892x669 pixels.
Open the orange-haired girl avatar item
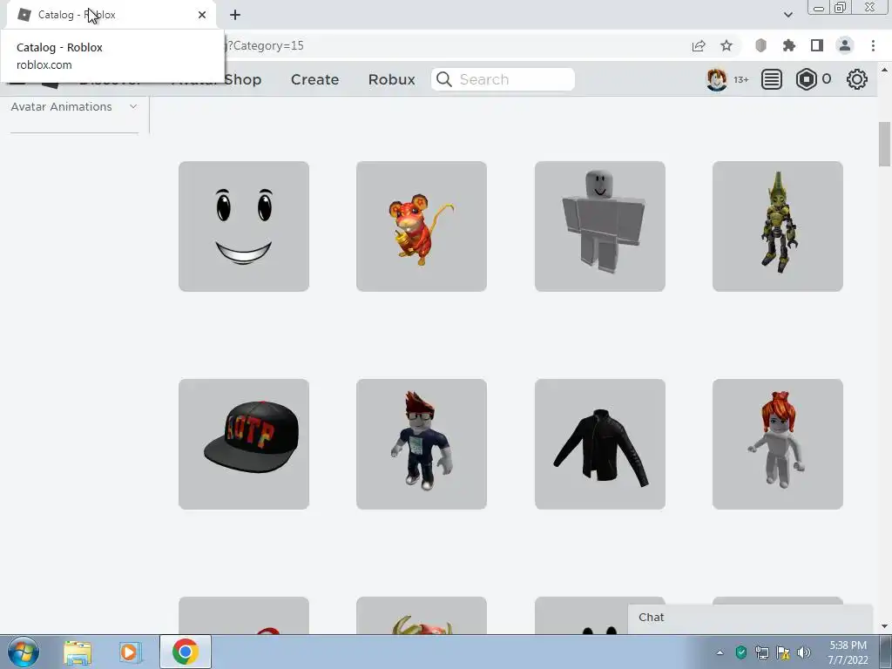tap(778, 444)
